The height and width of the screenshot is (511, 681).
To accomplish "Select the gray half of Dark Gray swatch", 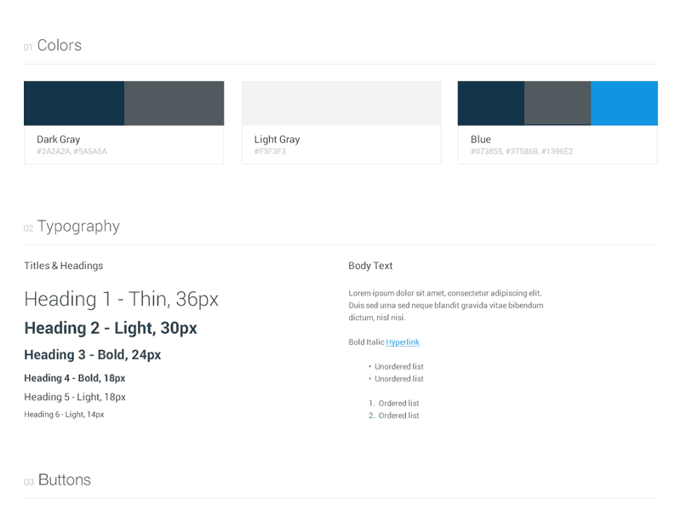I will pos(174,103).
